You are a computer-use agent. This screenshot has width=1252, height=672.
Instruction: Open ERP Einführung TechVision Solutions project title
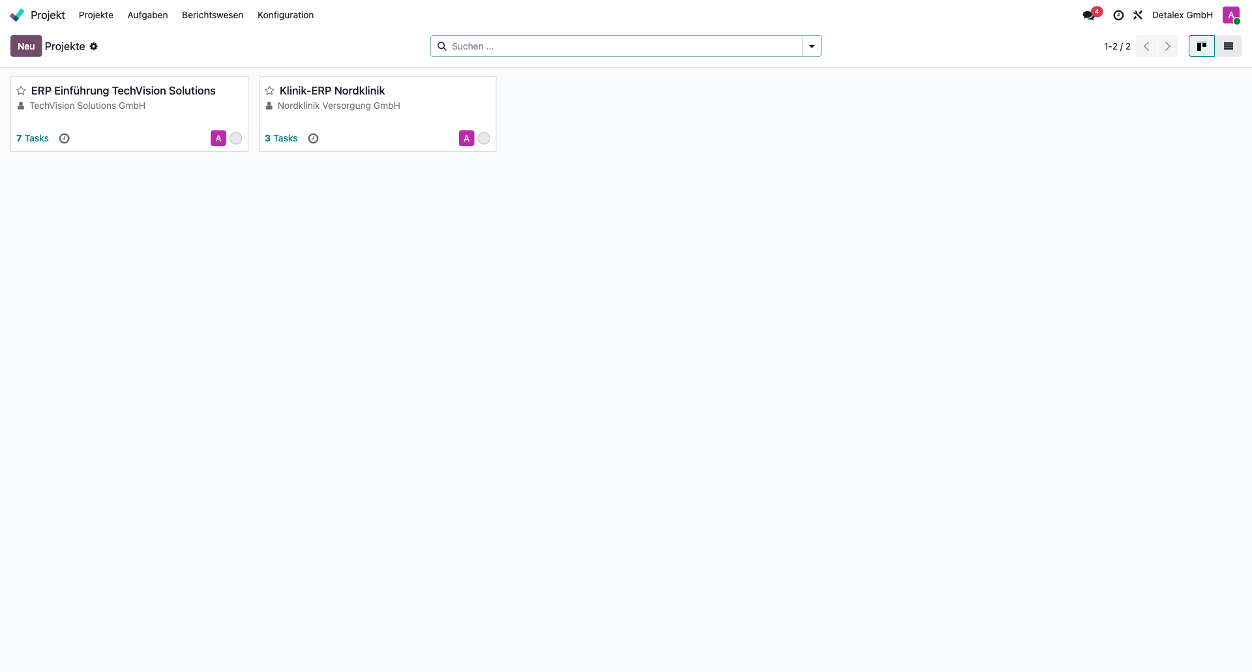(123, 91)
